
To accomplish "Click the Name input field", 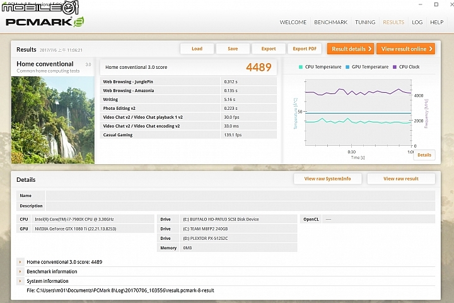I will [x=240, y=196].
